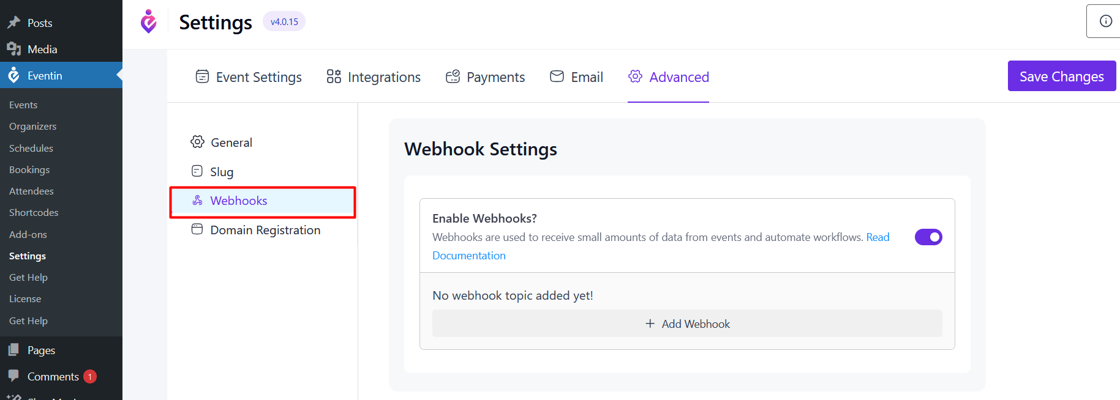
Task: Click the Media library icon
Action: point(13,49)
